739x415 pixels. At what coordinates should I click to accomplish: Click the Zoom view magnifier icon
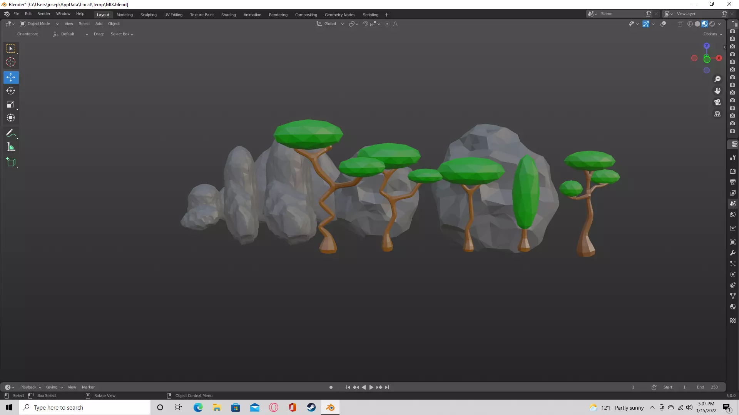717,79
